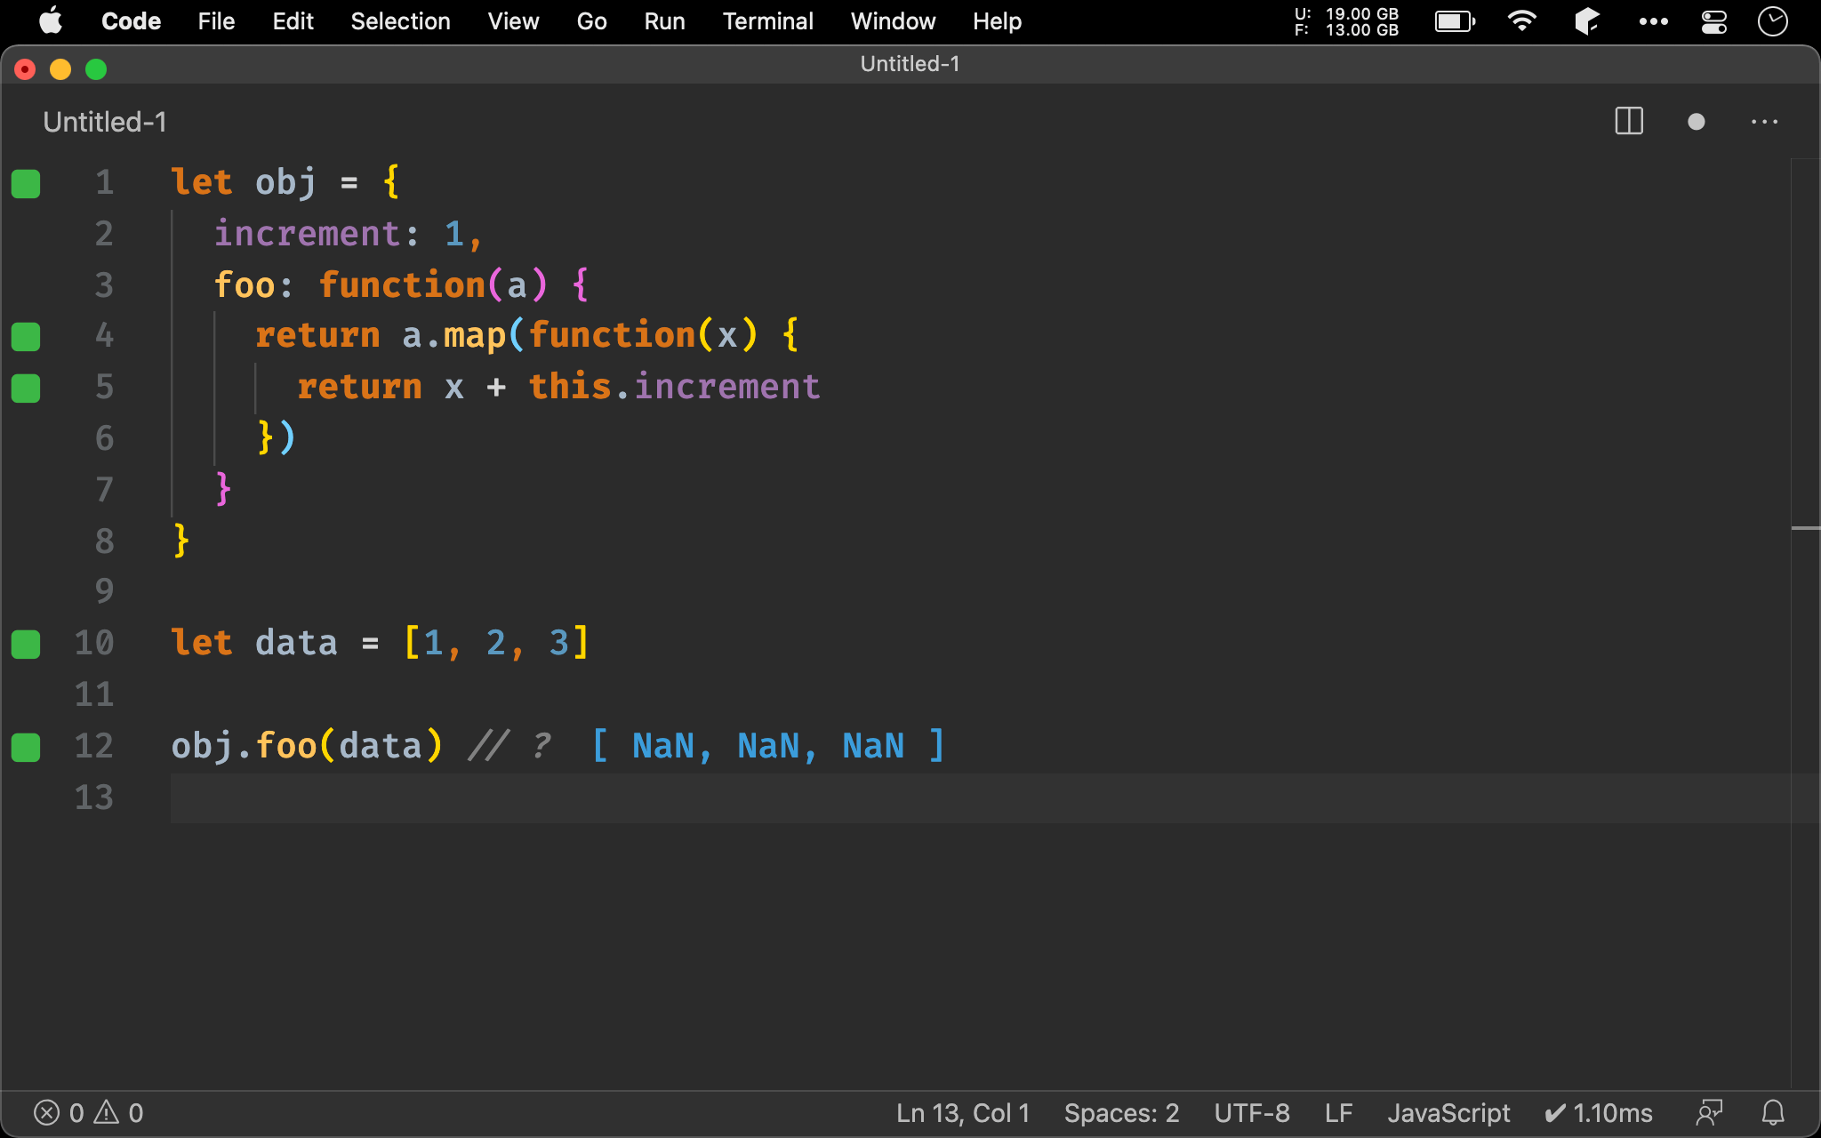The image size is (1821, 1138).
Task: Click 'this.increment' on line 5
Action: [x=674, y=387]
